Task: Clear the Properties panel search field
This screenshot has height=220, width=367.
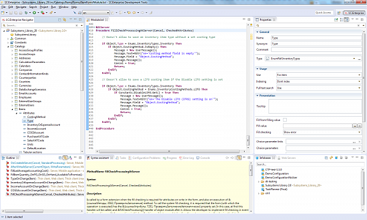Action: tap(358, 26)
